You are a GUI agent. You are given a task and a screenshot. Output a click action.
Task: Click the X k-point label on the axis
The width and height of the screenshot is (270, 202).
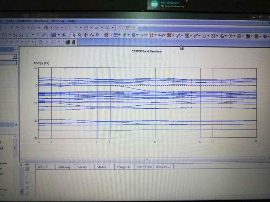(x=200, y=142)
